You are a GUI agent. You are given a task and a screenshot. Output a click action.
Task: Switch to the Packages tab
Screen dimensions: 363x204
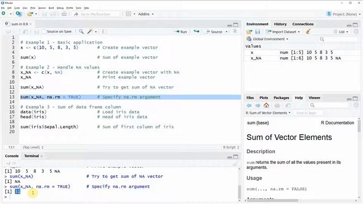coord(281,98)
